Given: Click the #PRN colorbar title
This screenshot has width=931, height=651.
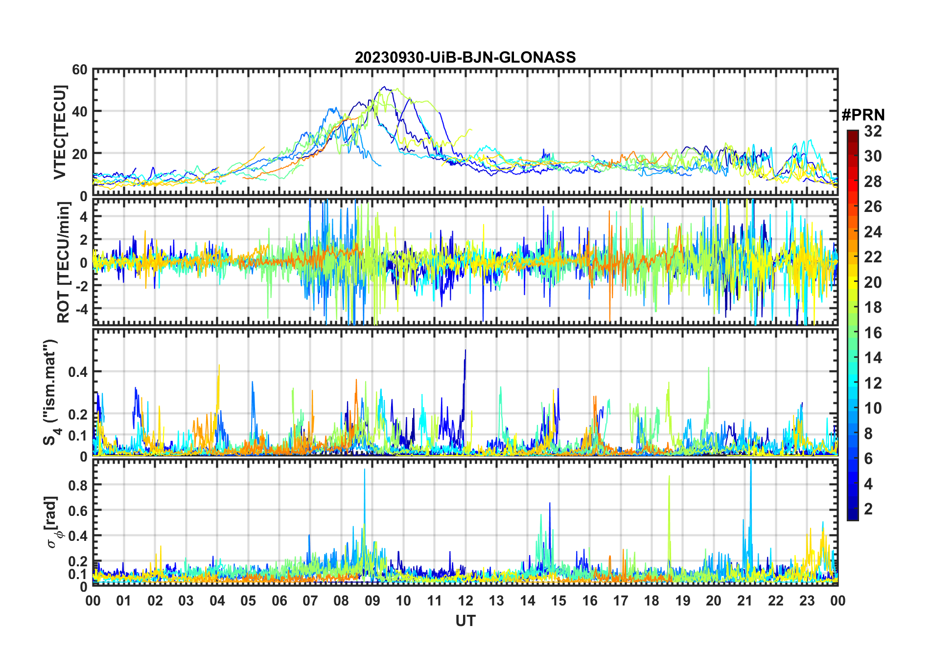Looking at the screenshot, I should 863,115.
